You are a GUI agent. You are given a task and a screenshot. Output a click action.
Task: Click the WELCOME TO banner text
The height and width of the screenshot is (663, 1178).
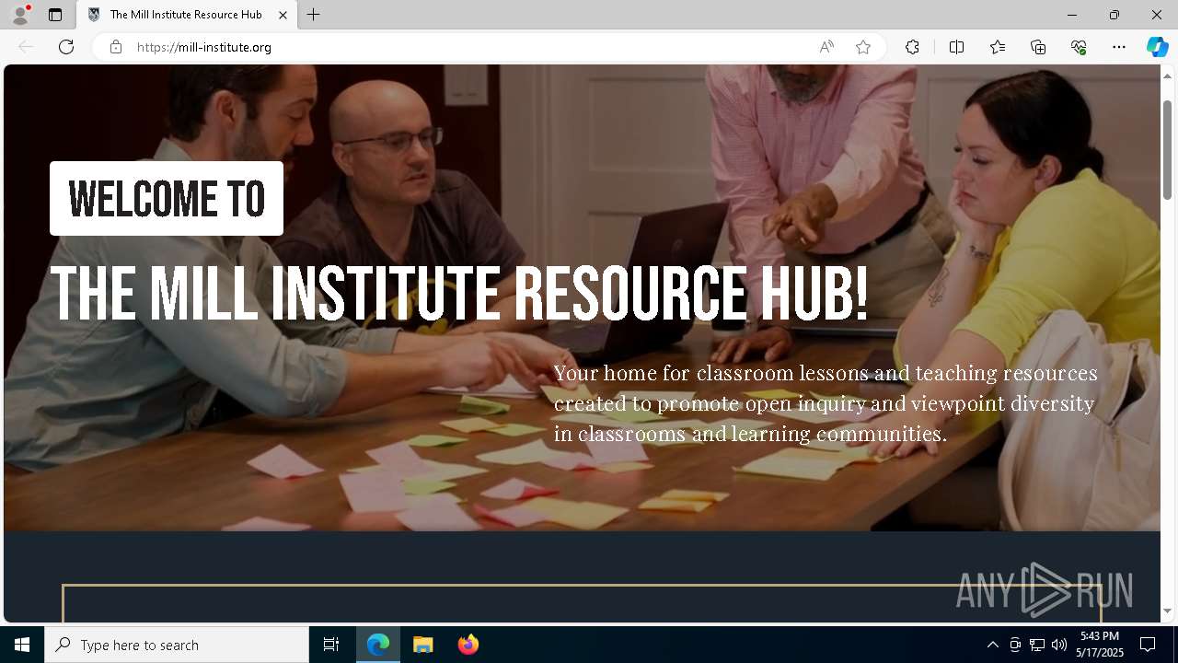pyautogui.click(x=167, y=199)
